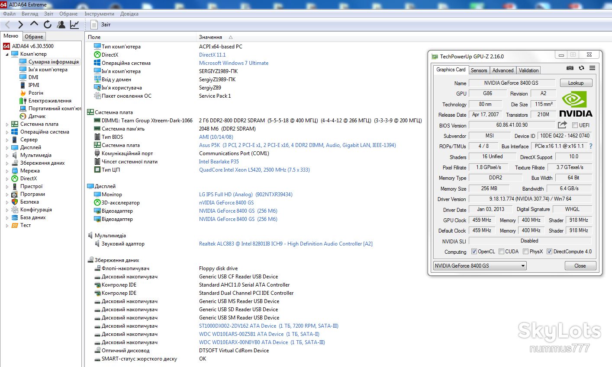Expand Операційна система tree node
Image resolution: width=612 pixels, height=367 pixels.
click(7, 132)
